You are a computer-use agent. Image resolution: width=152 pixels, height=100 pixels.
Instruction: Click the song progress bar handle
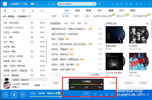(x=61, y=96)
